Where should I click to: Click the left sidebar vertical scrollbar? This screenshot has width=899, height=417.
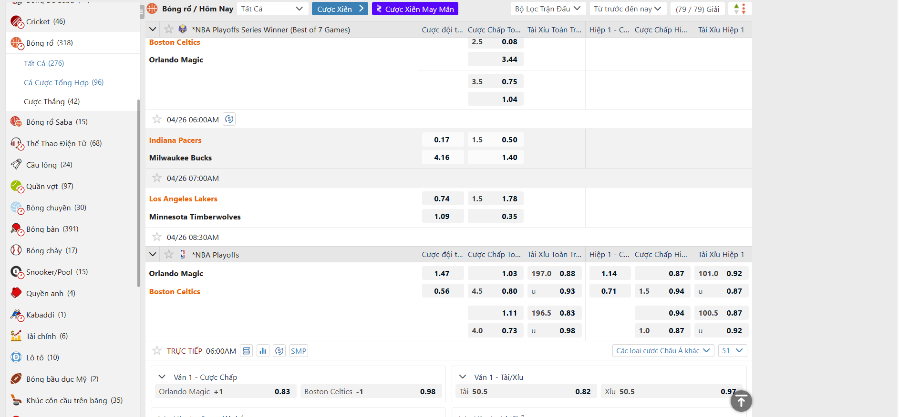(138, 193)
